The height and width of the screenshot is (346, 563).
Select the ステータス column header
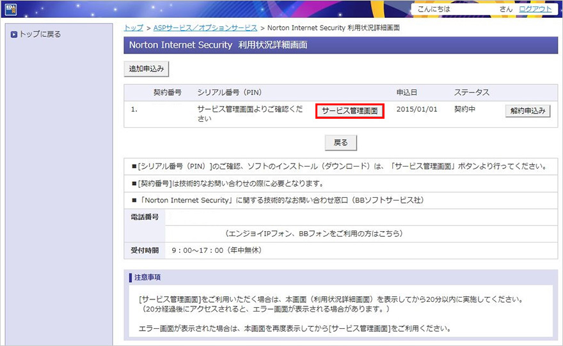pyautogui.click(x=472, y=93)
